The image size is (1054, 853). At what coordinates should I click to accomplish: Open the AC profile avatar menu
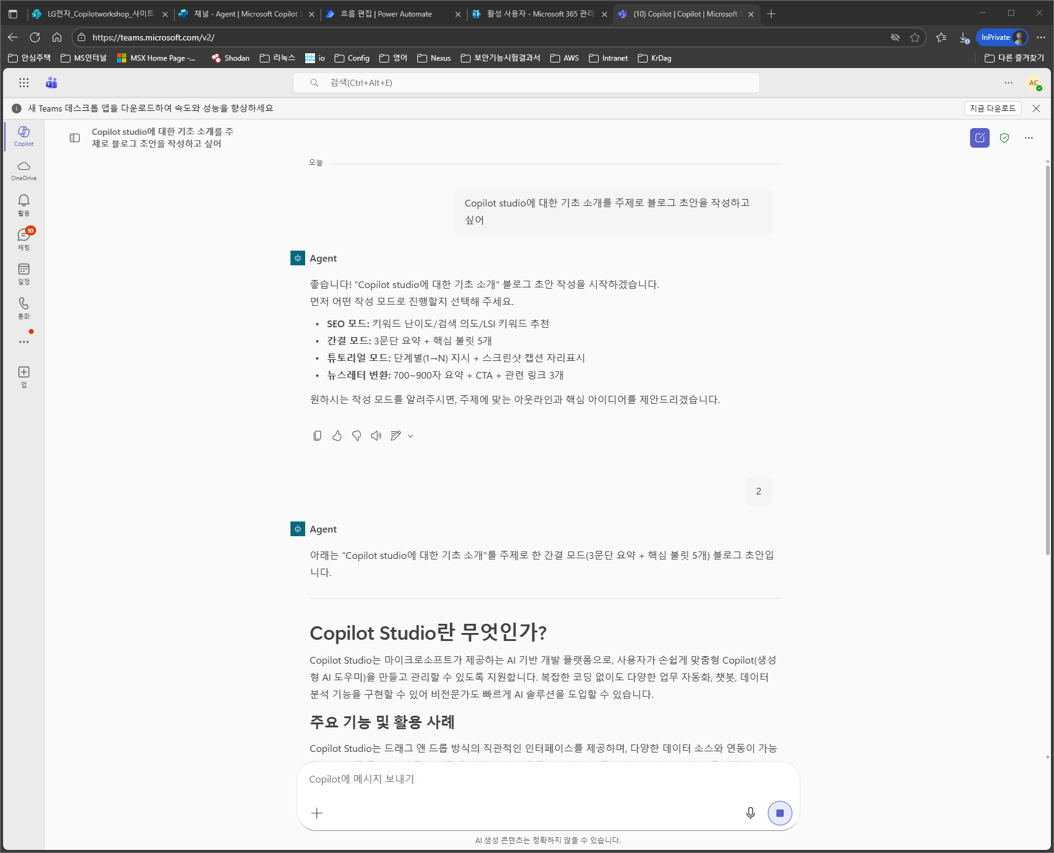pyautogui.click(x=1034, y=83)
